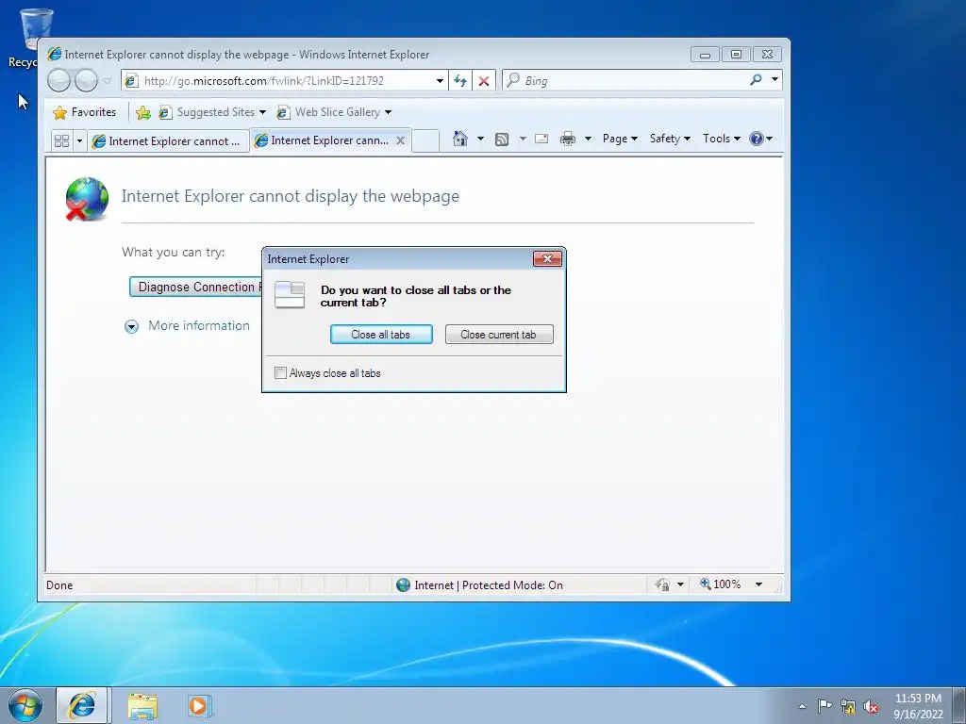Screen dimensions: 966x724
Task: Click the Refresh page icon
Action: [460, 81]
